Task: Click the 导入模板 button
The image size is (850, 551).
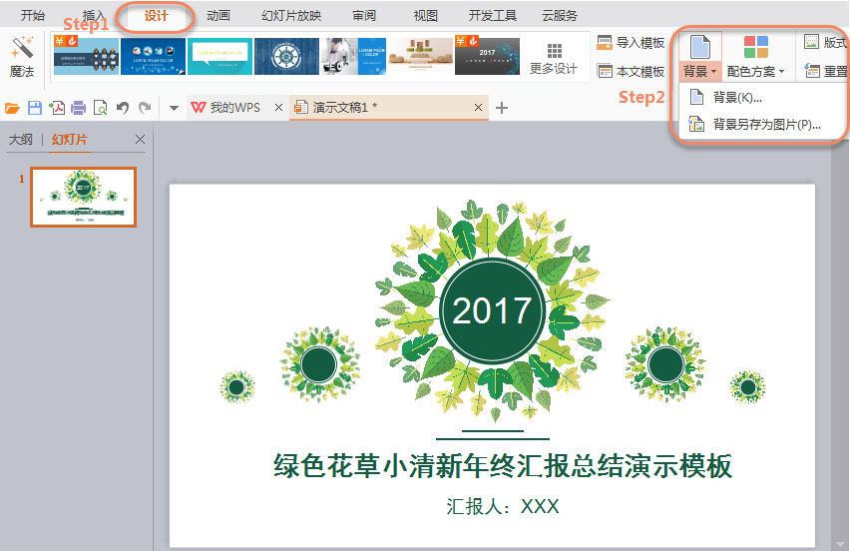Action: click(x=631, y=43)
